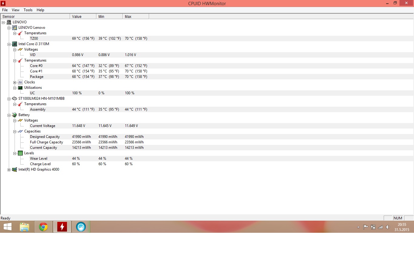Click the HWMonitor taskbar button
Viewport: 414px width, 254px height.
(62, 227)
